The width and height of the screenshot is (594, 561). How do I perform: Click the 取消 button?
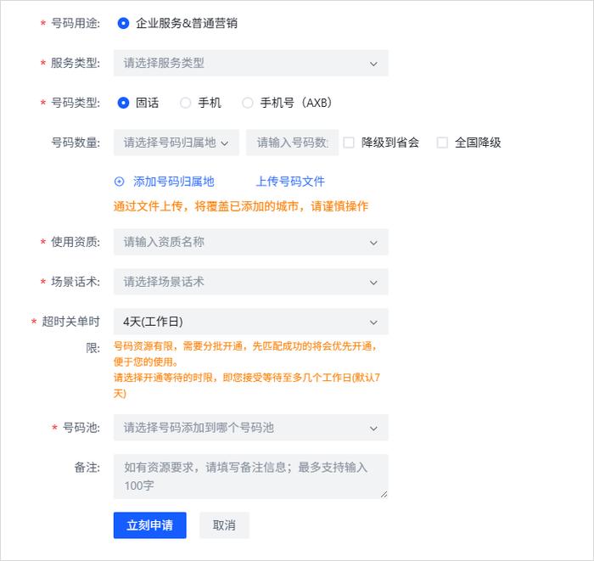(x=224, y=525)
